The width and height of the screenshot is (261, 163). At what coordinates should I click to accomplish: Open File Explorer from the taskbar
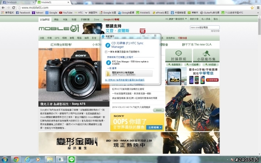coord(50,159)
